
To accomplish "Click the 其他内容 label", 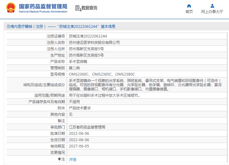I will point(58,115).
